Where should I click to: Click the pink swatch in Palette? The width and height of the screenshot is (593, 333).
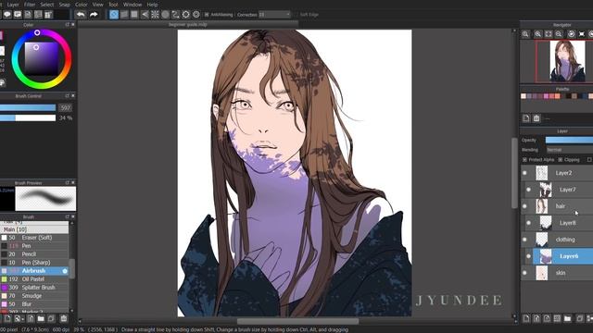(546, 96)
